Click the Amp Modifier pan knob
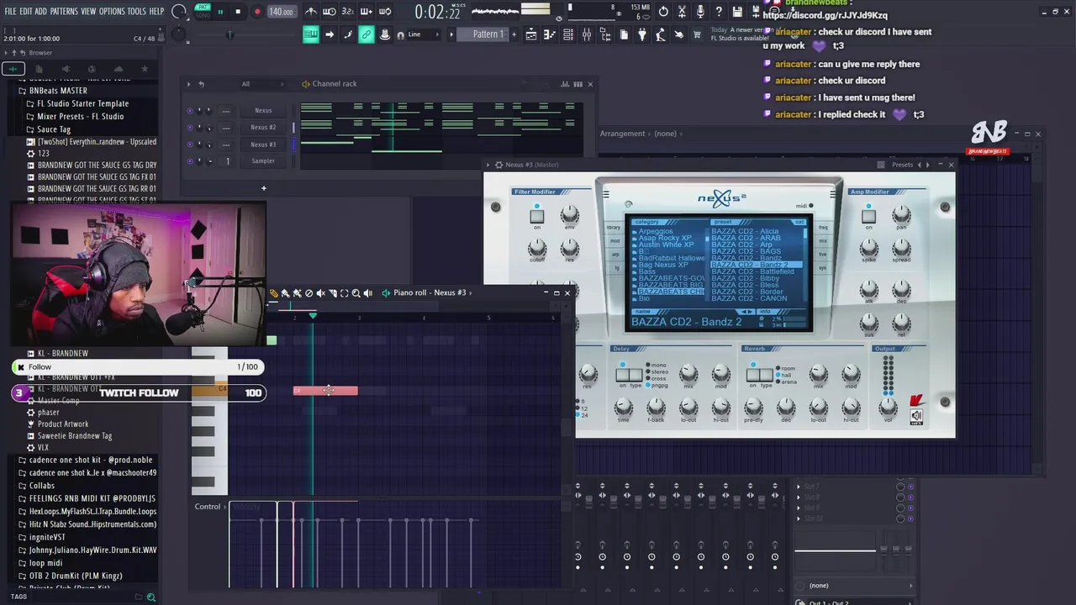This screenshot has height=605, width=1076. point(901,215)
